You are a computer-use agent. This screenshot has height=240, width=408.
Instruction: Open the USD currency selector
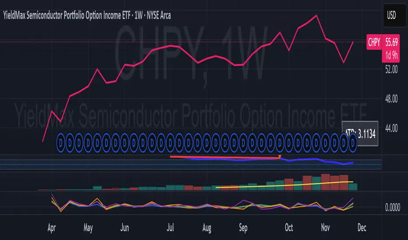[x=392, y=15]
